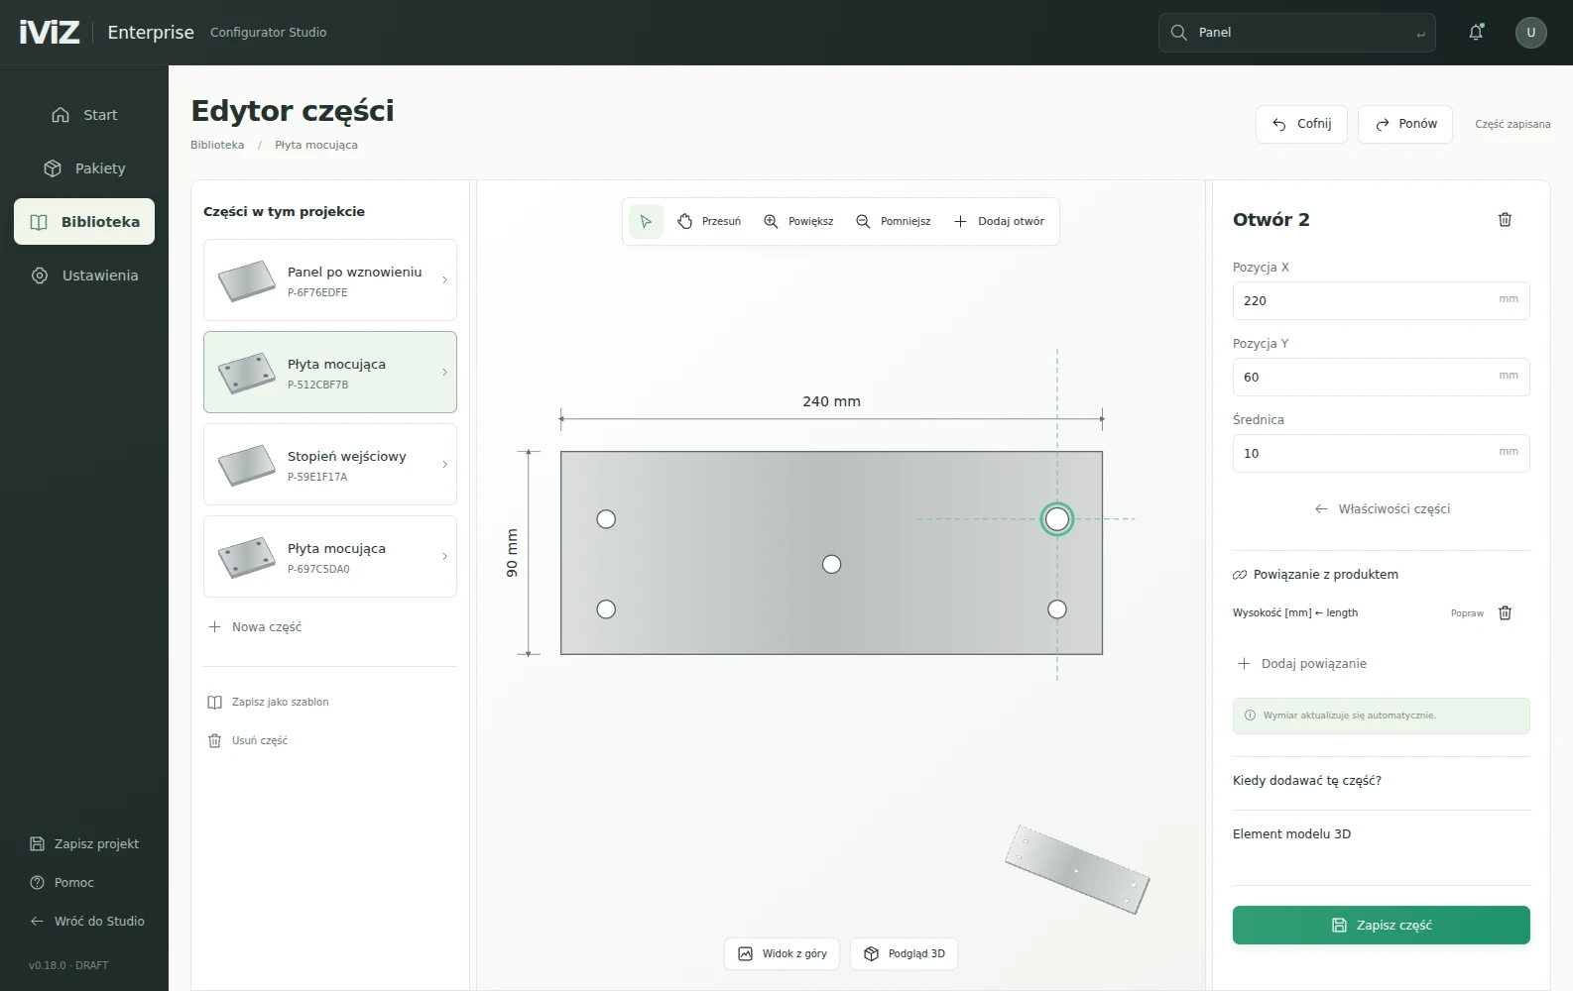Screen dimensions: 1573x991
Task: Open Panel po wznowieniu part
Action: (x=330, y=280)
